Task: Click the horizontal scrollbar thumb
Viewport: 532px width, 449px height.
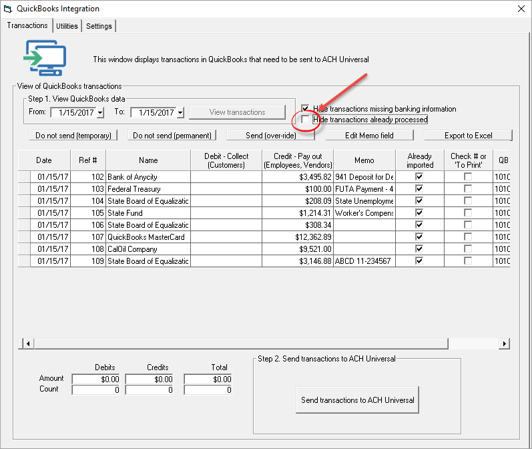Action: click(241, 343)
